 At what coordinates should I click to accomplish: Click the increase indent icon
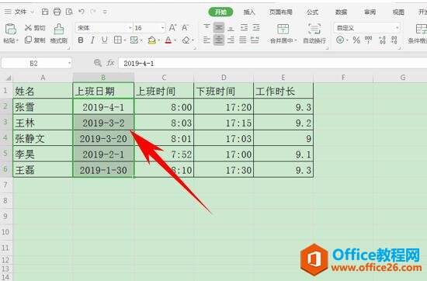coord(256,27)
